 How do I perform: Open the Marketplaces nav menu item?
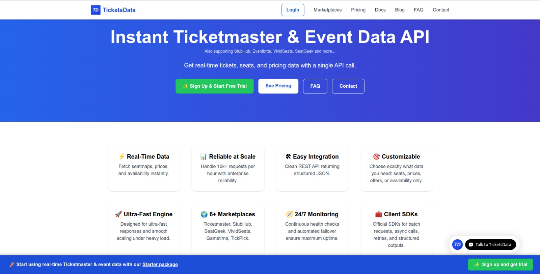(327, 10)
